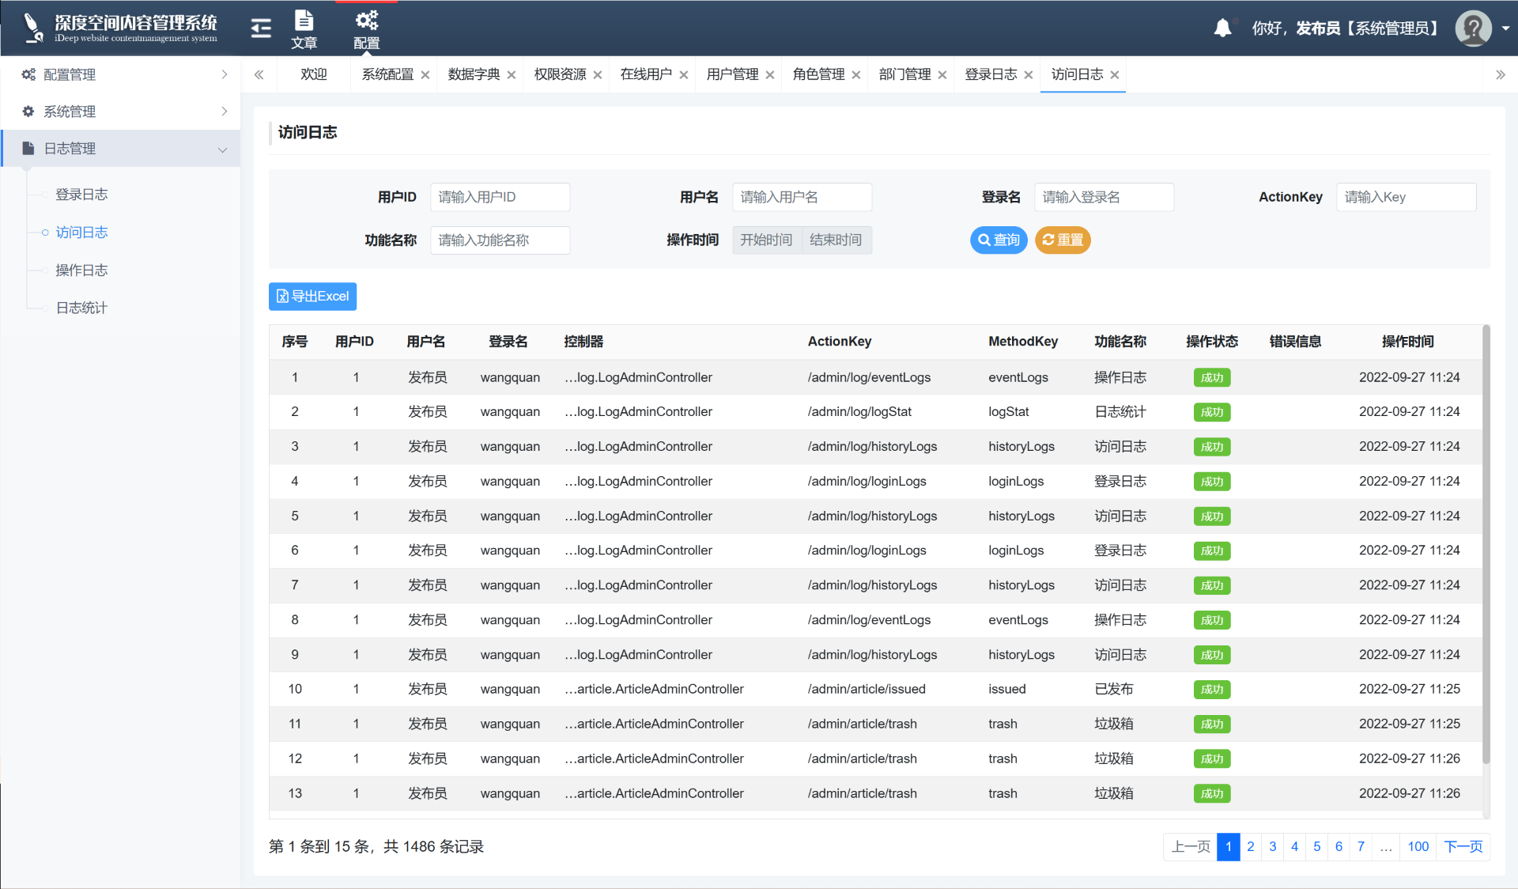This screenshot has width=1518, height=889.
Task: Close the 访问日志 tab
Action: click(1115, 75)
